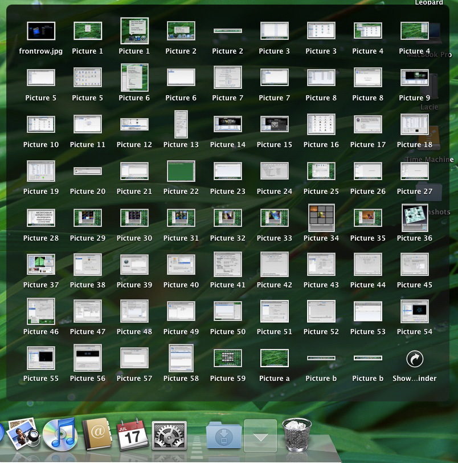
Task: Select the Picture 46 file name
Action: point(41,332)
